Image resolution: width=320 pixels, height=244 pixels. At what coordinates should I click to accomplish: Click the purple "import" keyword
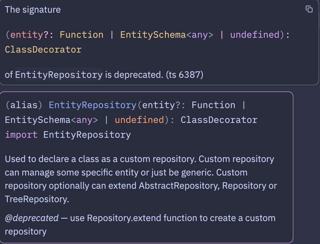point(21,135)
